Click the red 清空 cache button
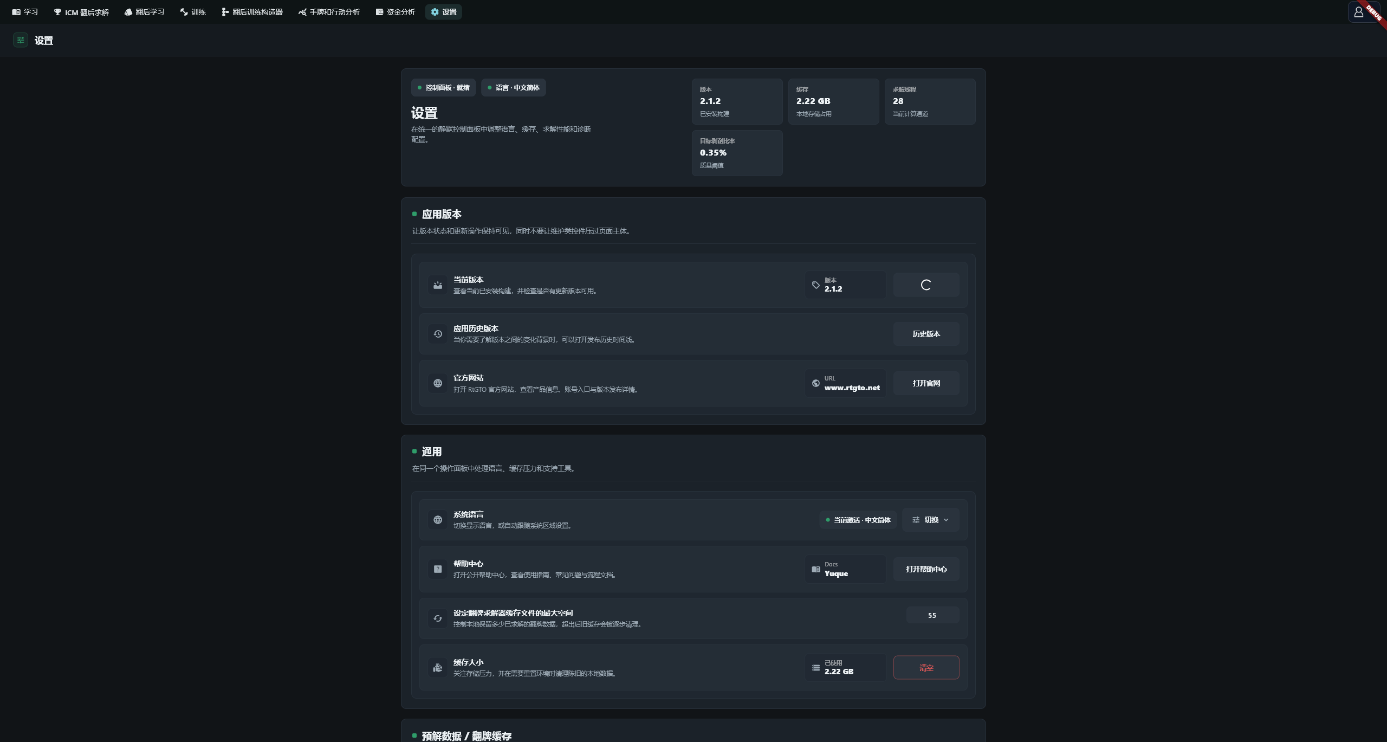This screenshot has width=1387, height=742. pos(926,668)
